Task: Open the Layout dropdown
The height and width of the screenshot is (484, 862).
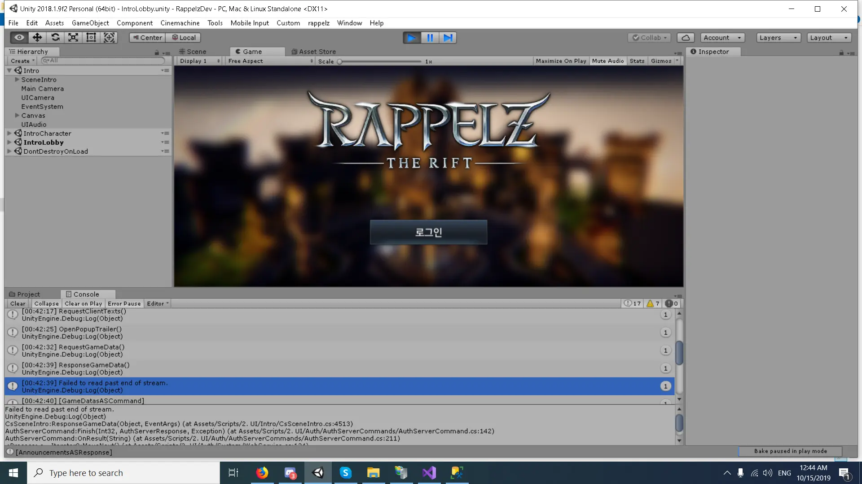Action: [x=829, y=38]
